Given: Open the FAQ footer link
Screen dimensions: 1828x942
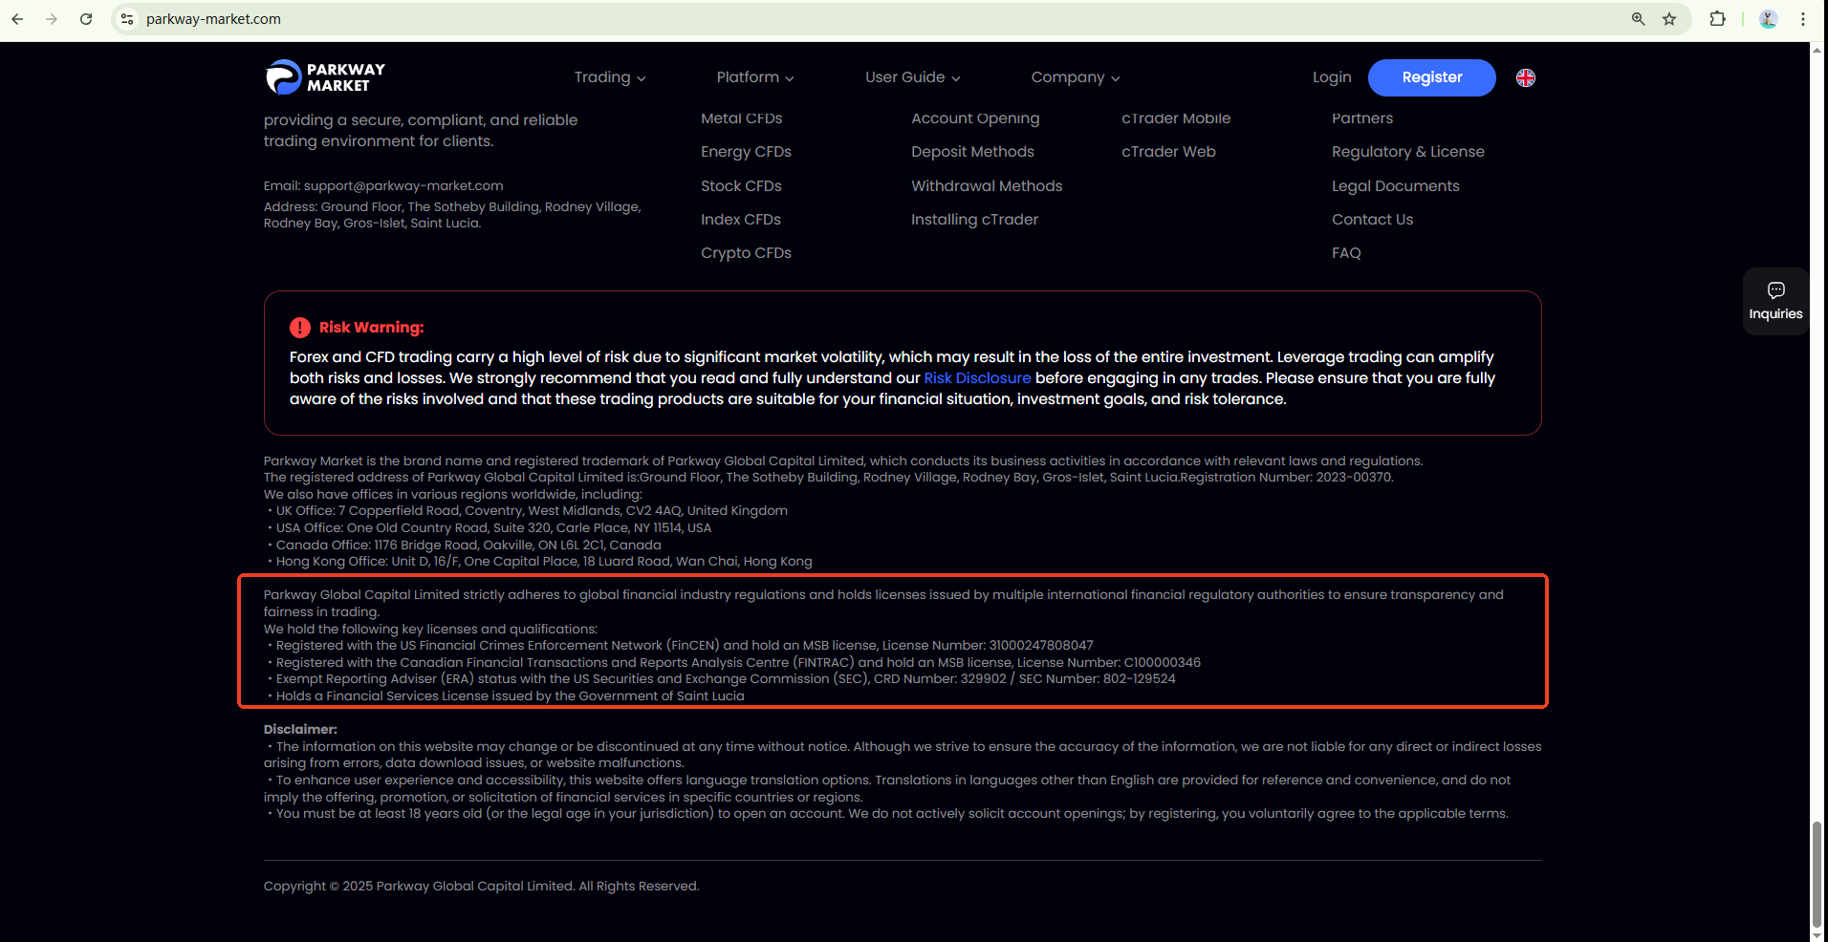Looking at the screenshot, I should point(1346,253).
